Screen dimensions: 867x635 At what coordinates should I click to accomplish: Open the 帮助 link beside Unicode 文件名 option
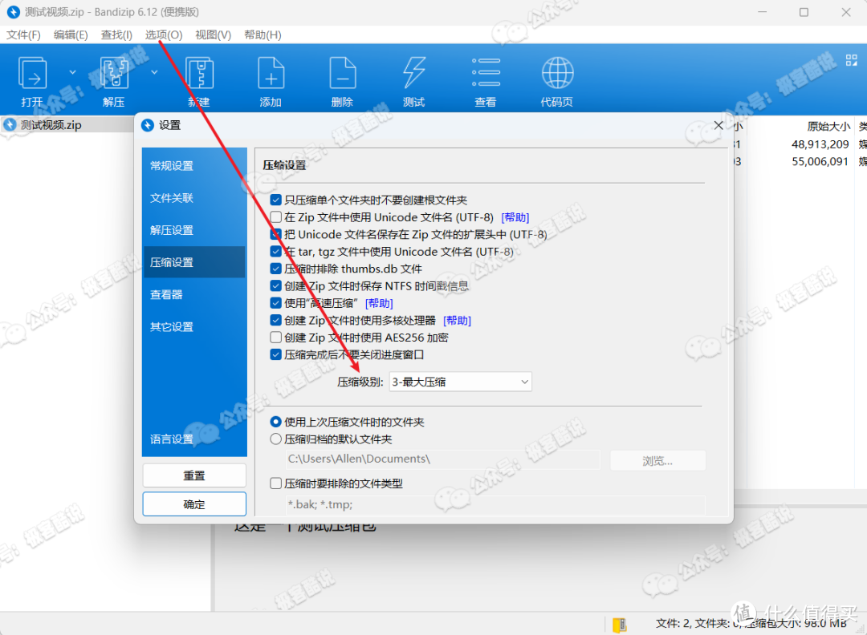point(515,217)
